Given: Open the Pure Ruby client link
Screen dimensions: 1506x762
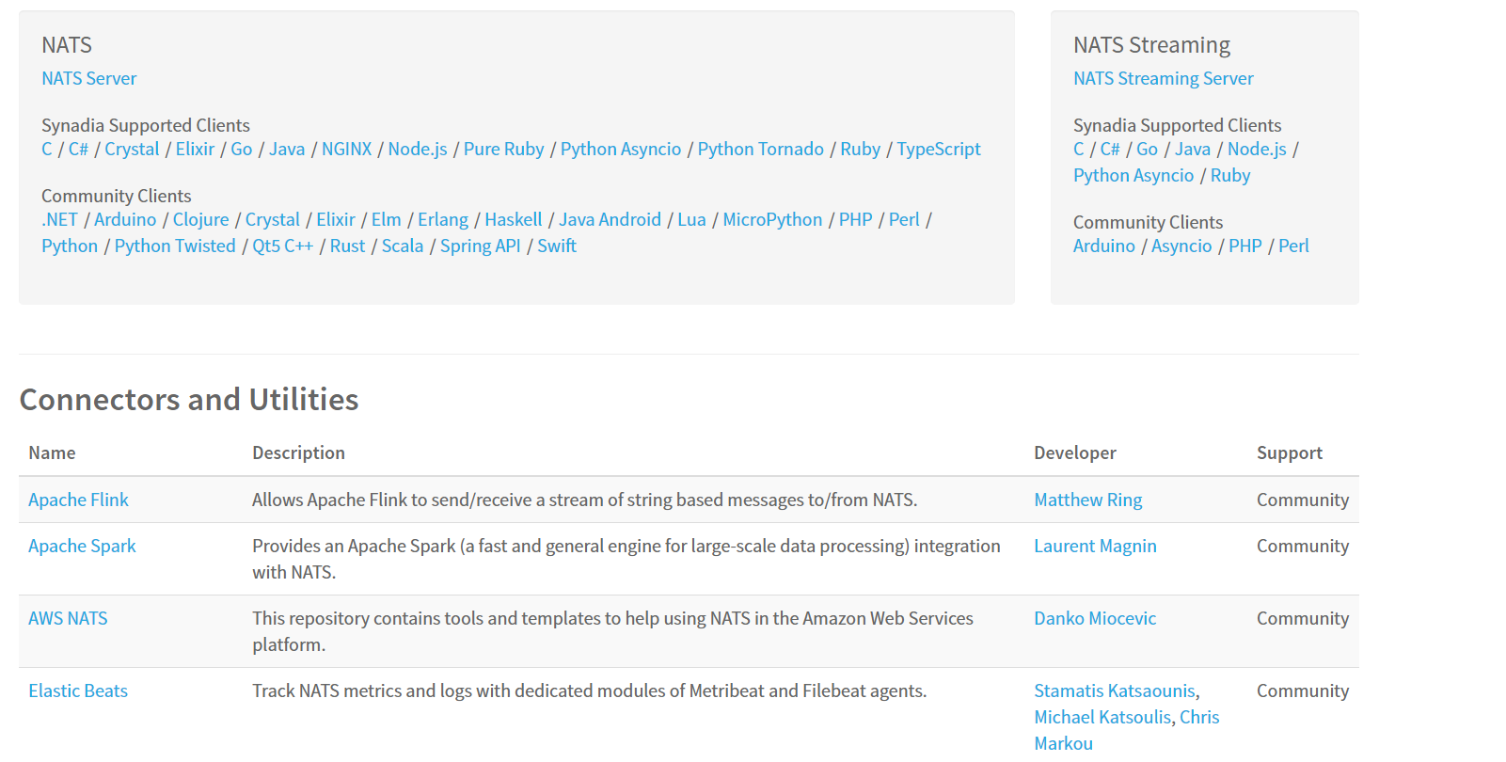Looking at the screenshot, I should coord(503,150).
